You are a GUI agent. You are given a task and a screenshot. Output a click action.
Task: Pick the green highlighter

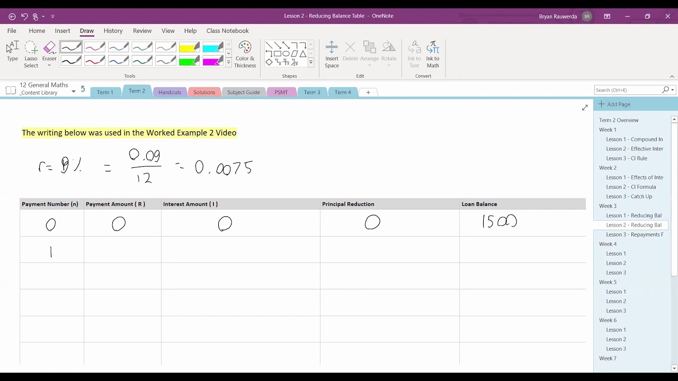[x=189, y=61]
